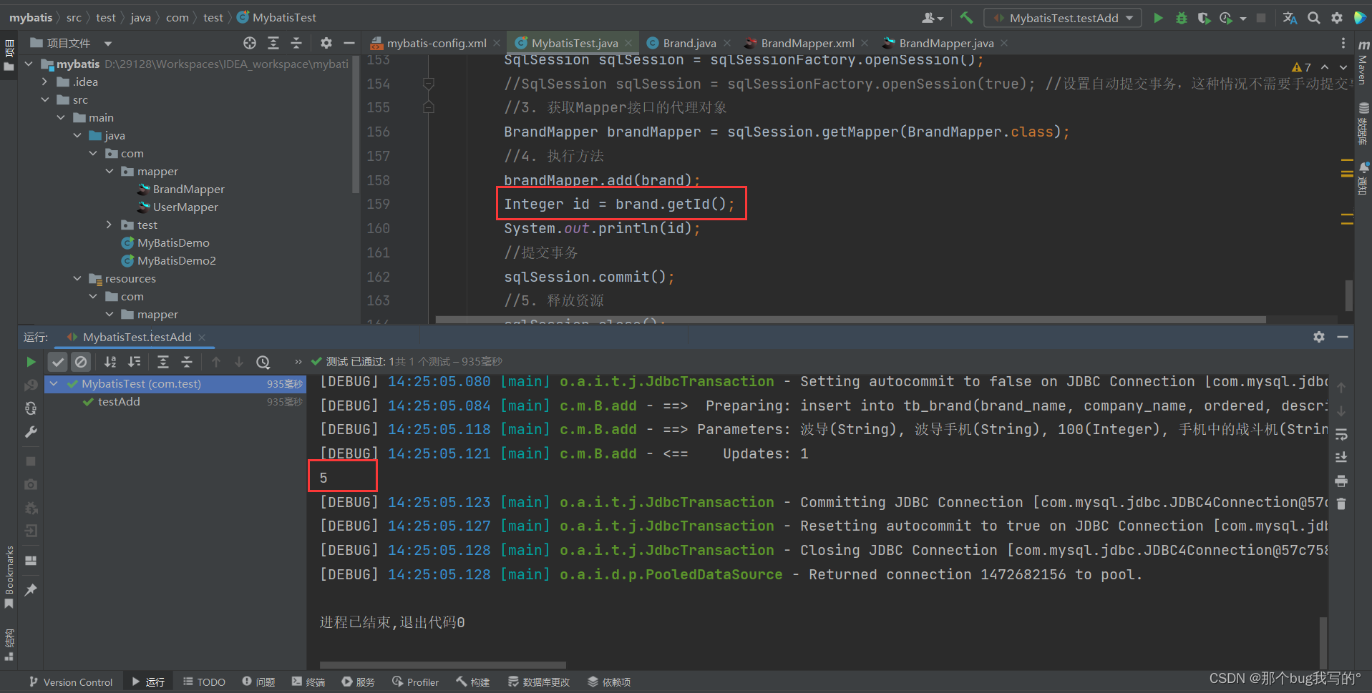Viewport: 1372px width, 693px height.
Task: Collapse all test results in run panel
Action: 187,362
